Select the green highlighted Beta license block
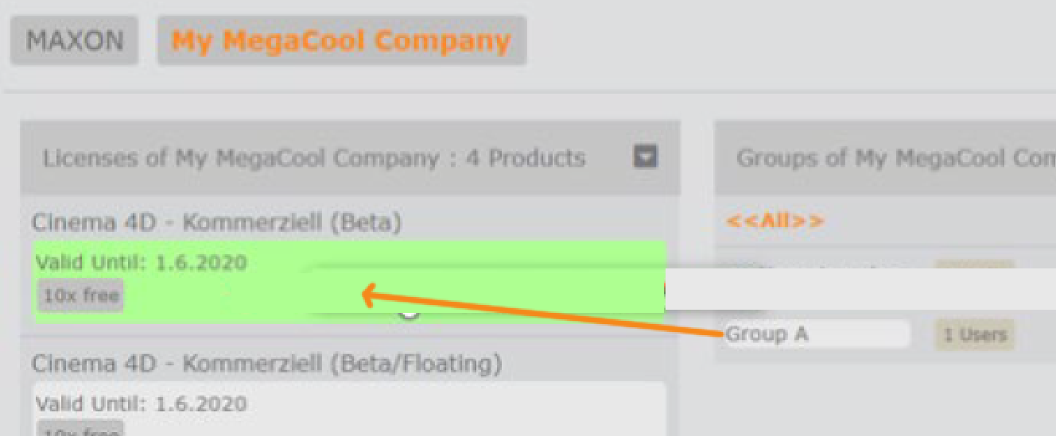The height and width of the screenshot is (436, 1056). coord(349,280)
